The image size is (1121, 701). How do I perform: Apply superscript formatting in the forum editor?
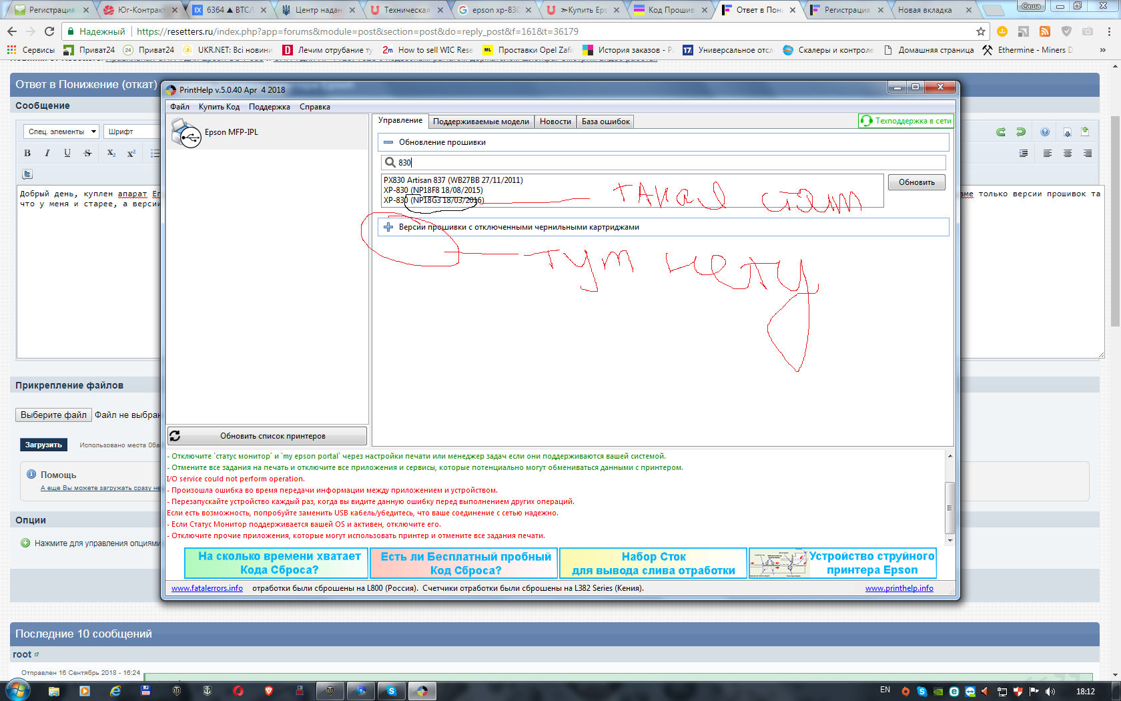pos(131,154)
